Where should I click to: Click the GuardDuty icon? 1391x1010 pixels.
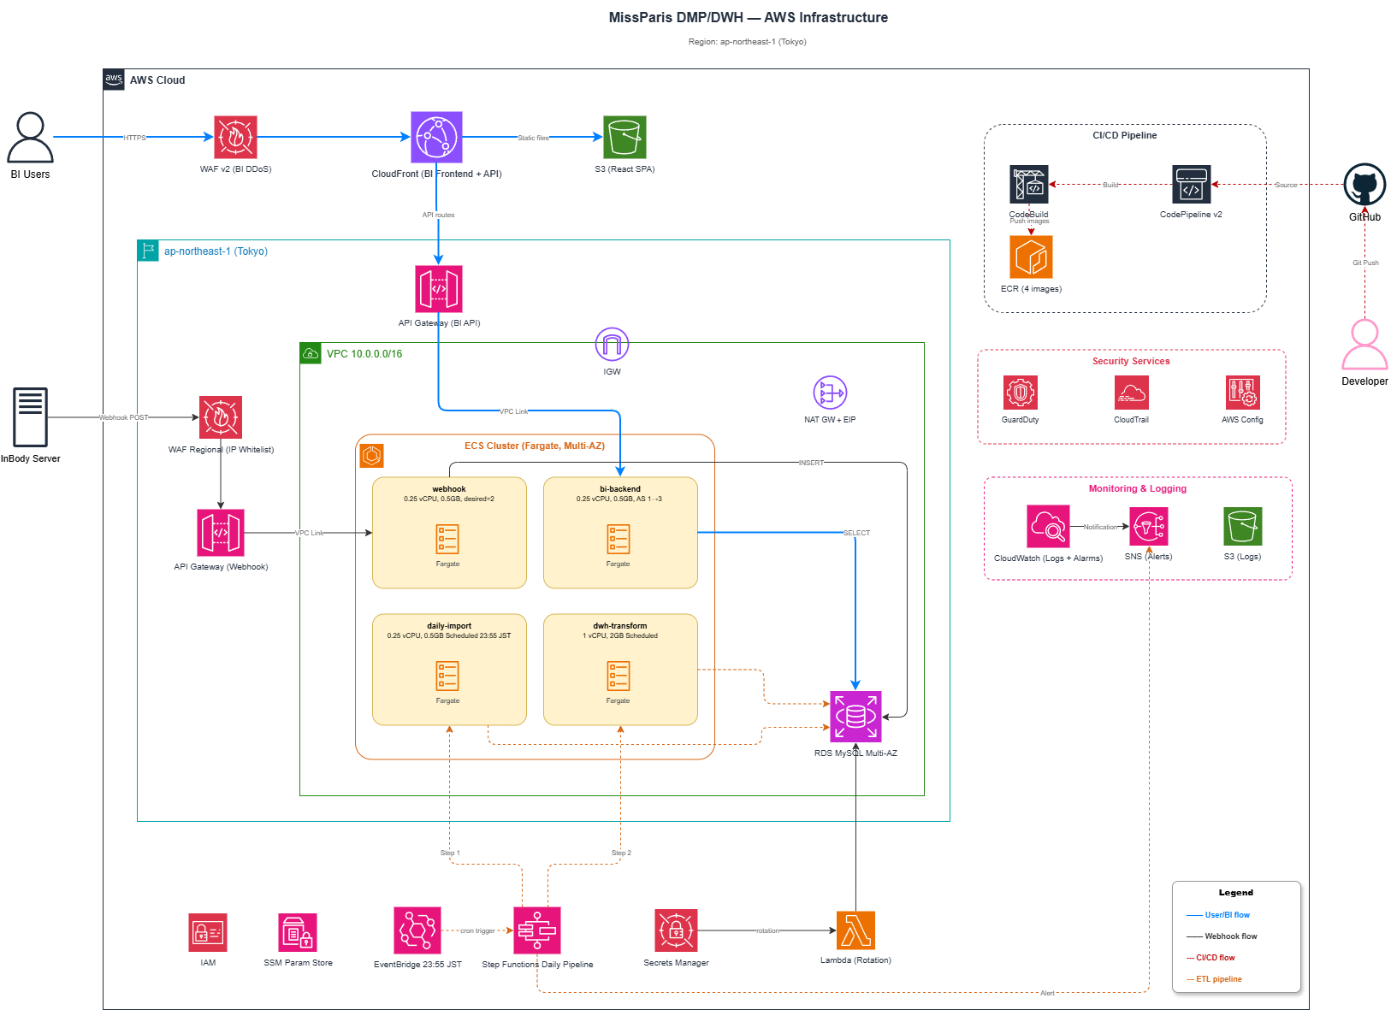(x=1021, y=393)
